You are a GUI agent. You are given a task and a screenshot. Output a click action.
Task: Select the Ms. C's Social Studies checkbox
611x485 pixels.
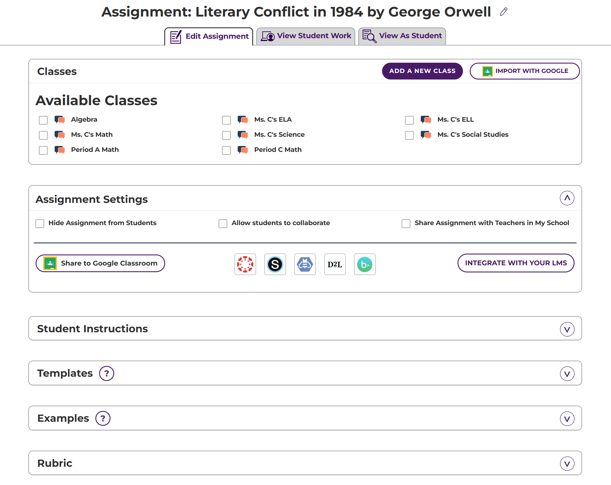(409, 135)
